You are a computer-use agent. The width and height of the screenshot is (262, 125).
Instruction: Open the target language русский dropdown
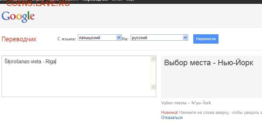(159, 38)
